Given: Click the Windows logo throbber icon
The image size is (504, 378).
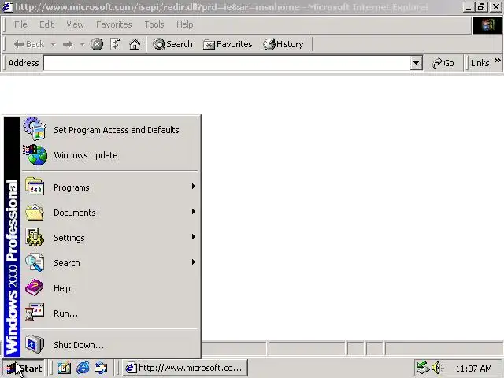Looking at the screenshot, I should point(487,25).
